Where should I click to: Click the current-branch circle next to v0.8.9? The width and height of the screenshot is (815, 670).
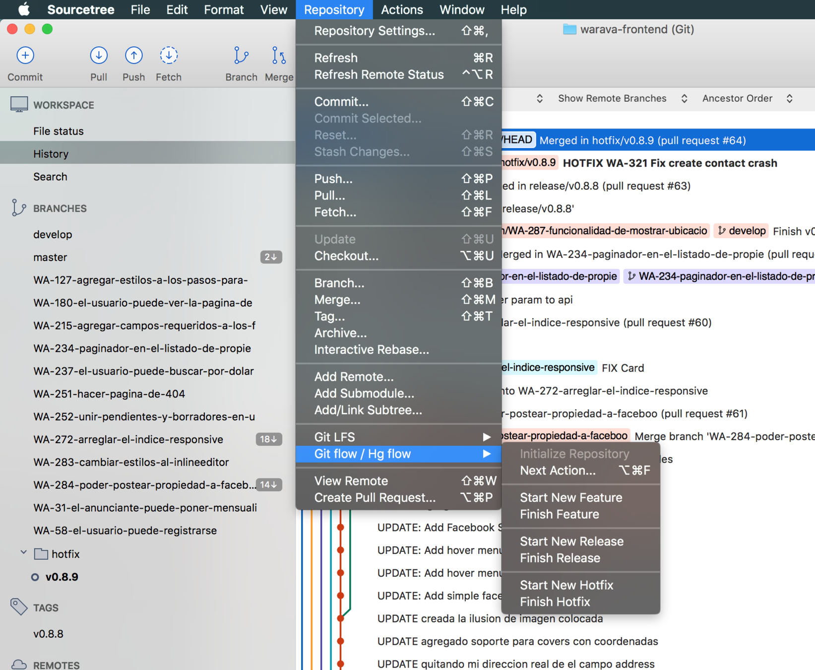35,577
